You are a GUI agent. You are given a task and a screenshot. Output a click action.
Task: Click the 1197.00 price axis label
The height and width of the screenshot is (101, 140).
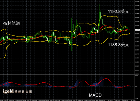[x=137, y=2]
